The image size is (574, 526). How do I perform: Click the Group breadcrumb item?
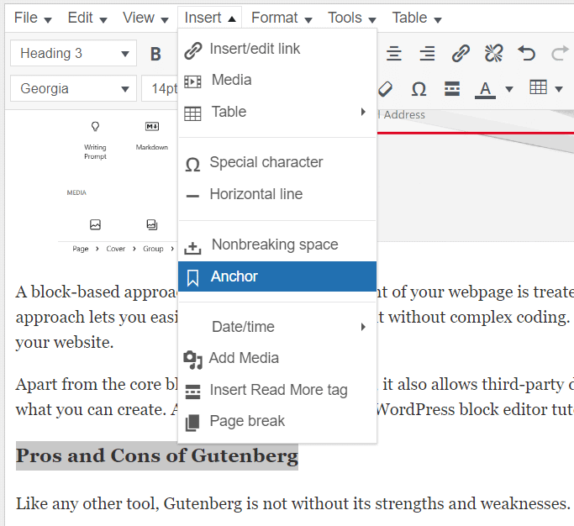153,249
